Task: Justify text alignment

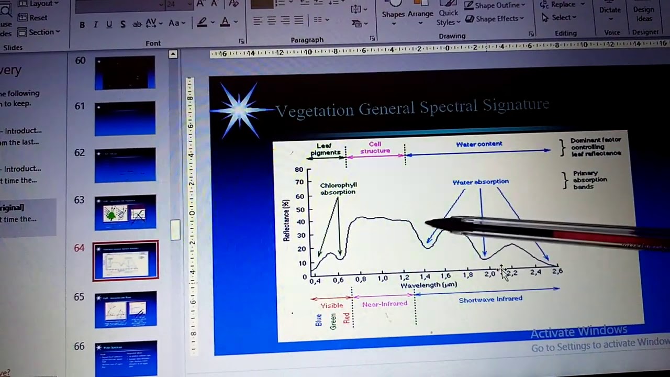Action: click(x=299, y=20)
